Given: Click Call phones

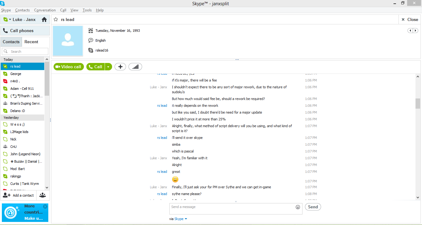Looking at the screenshot, I should 25,31.
